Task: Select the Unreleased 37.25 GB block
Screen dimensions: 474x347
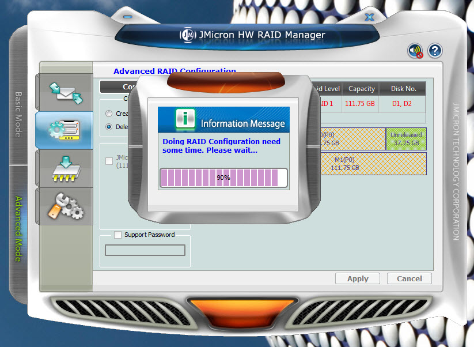Action: [406, 139]
